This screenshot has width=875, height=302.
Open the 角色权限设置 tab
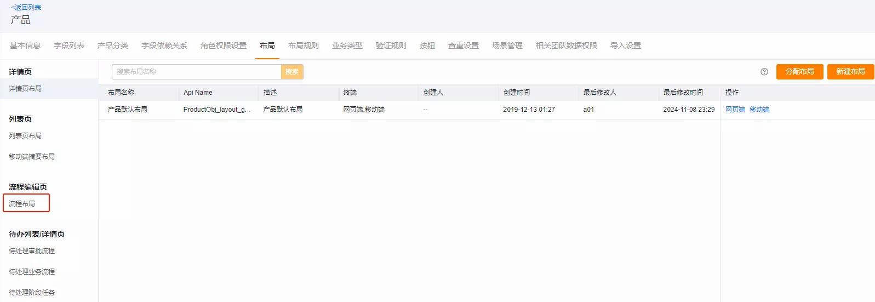(224, 45)
